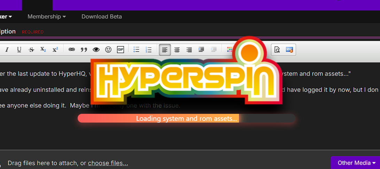Open the text color palette
Screen dimensions: 380x169
[229, 50]
